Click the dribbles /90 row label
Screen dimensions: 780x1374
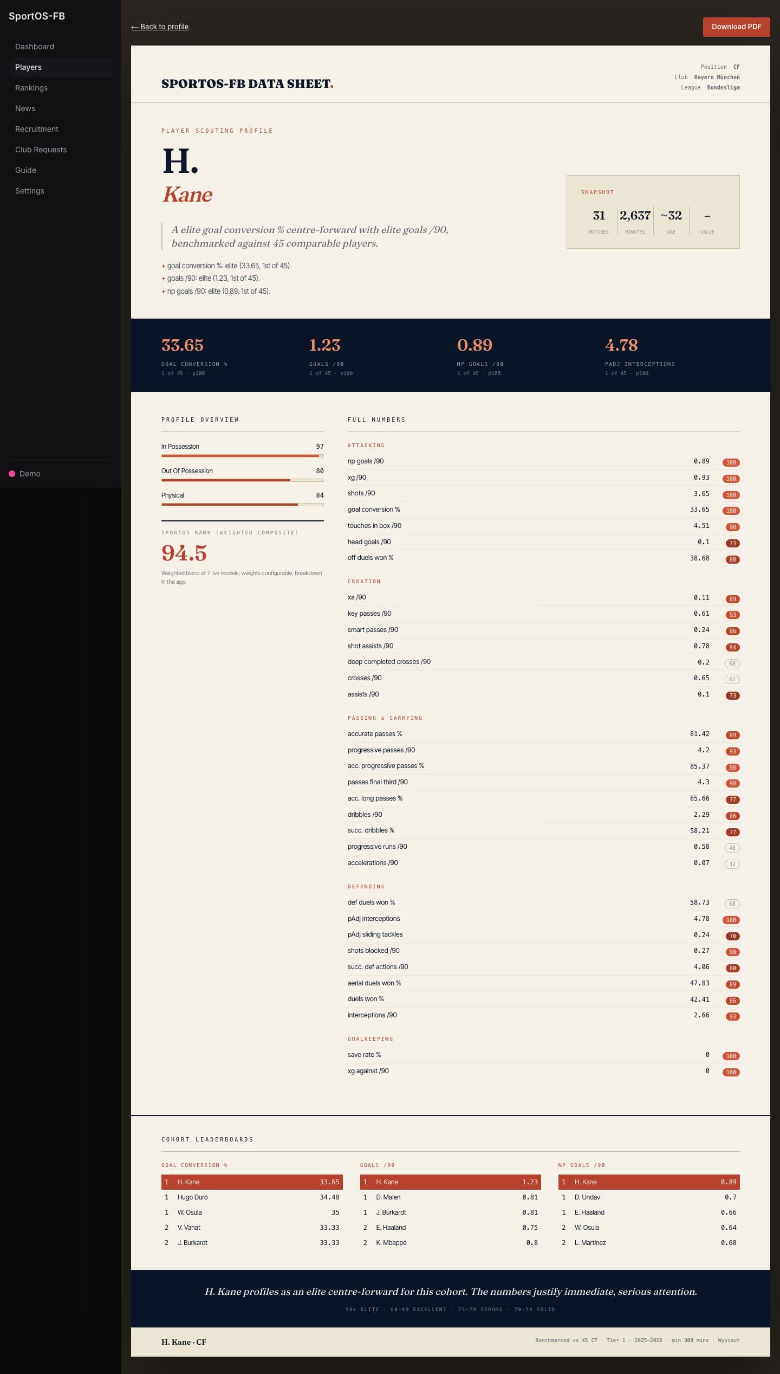pyautogui.click(x=365, y=815)
